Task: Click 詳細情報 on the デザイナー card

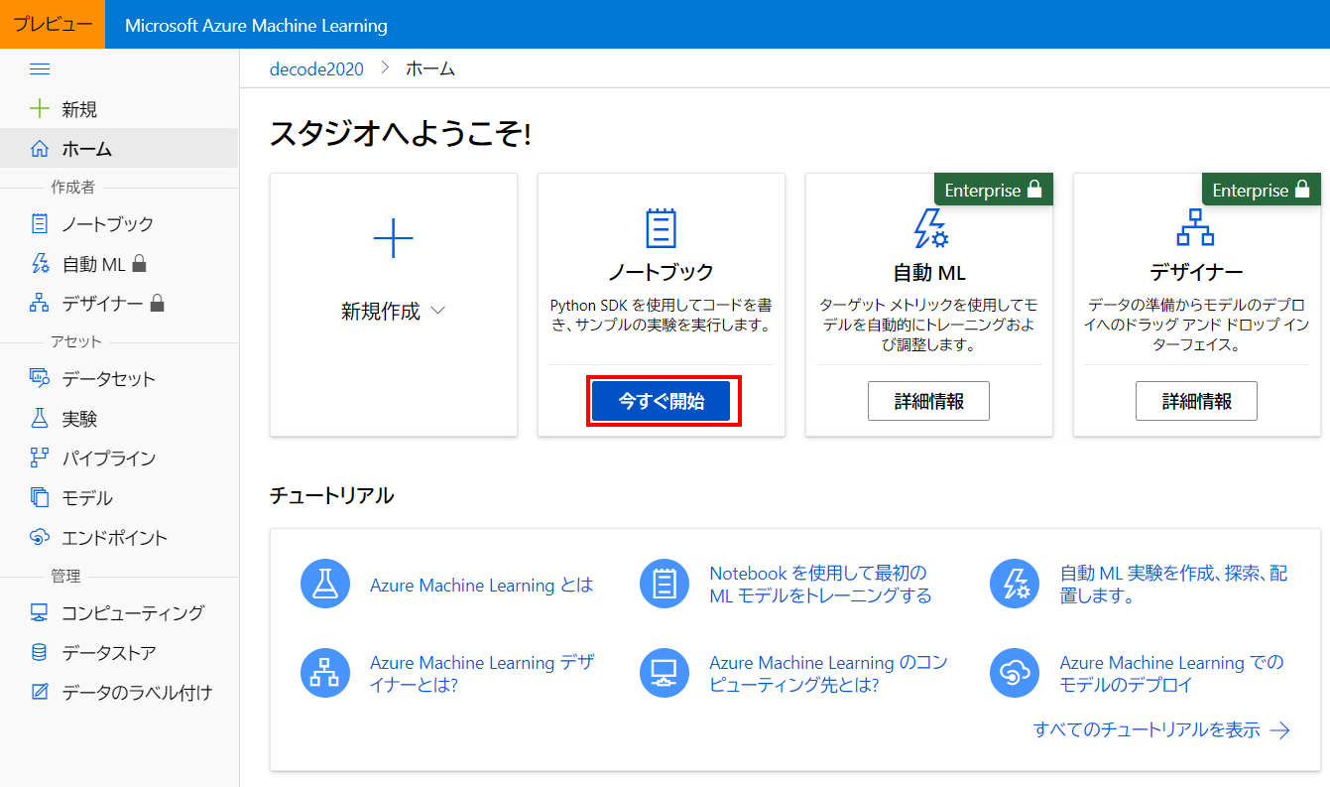Action: [1196, 401]
